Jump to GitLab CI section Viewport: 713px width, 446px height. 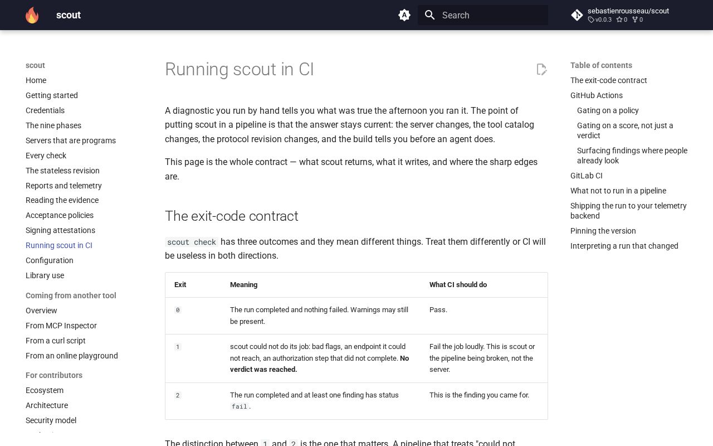[x=587, y=176]
